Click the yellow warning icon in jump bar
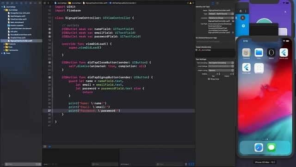The image size is (296, 167). tap(191, 3)
